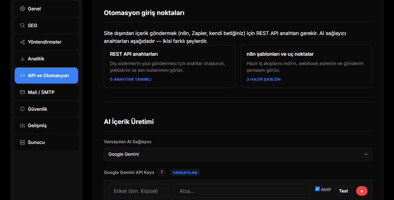The height and width of the screenshot is (200, 394).
Task: Open the Gelişmiş section
Action: coord(46,125)
